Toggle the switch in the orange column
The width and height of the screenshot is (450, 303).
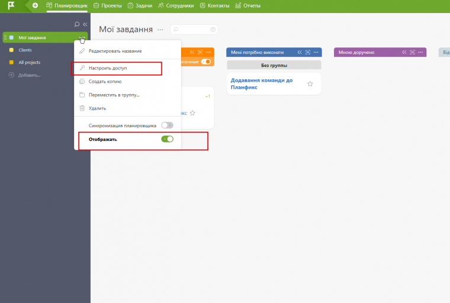[206, 62]
